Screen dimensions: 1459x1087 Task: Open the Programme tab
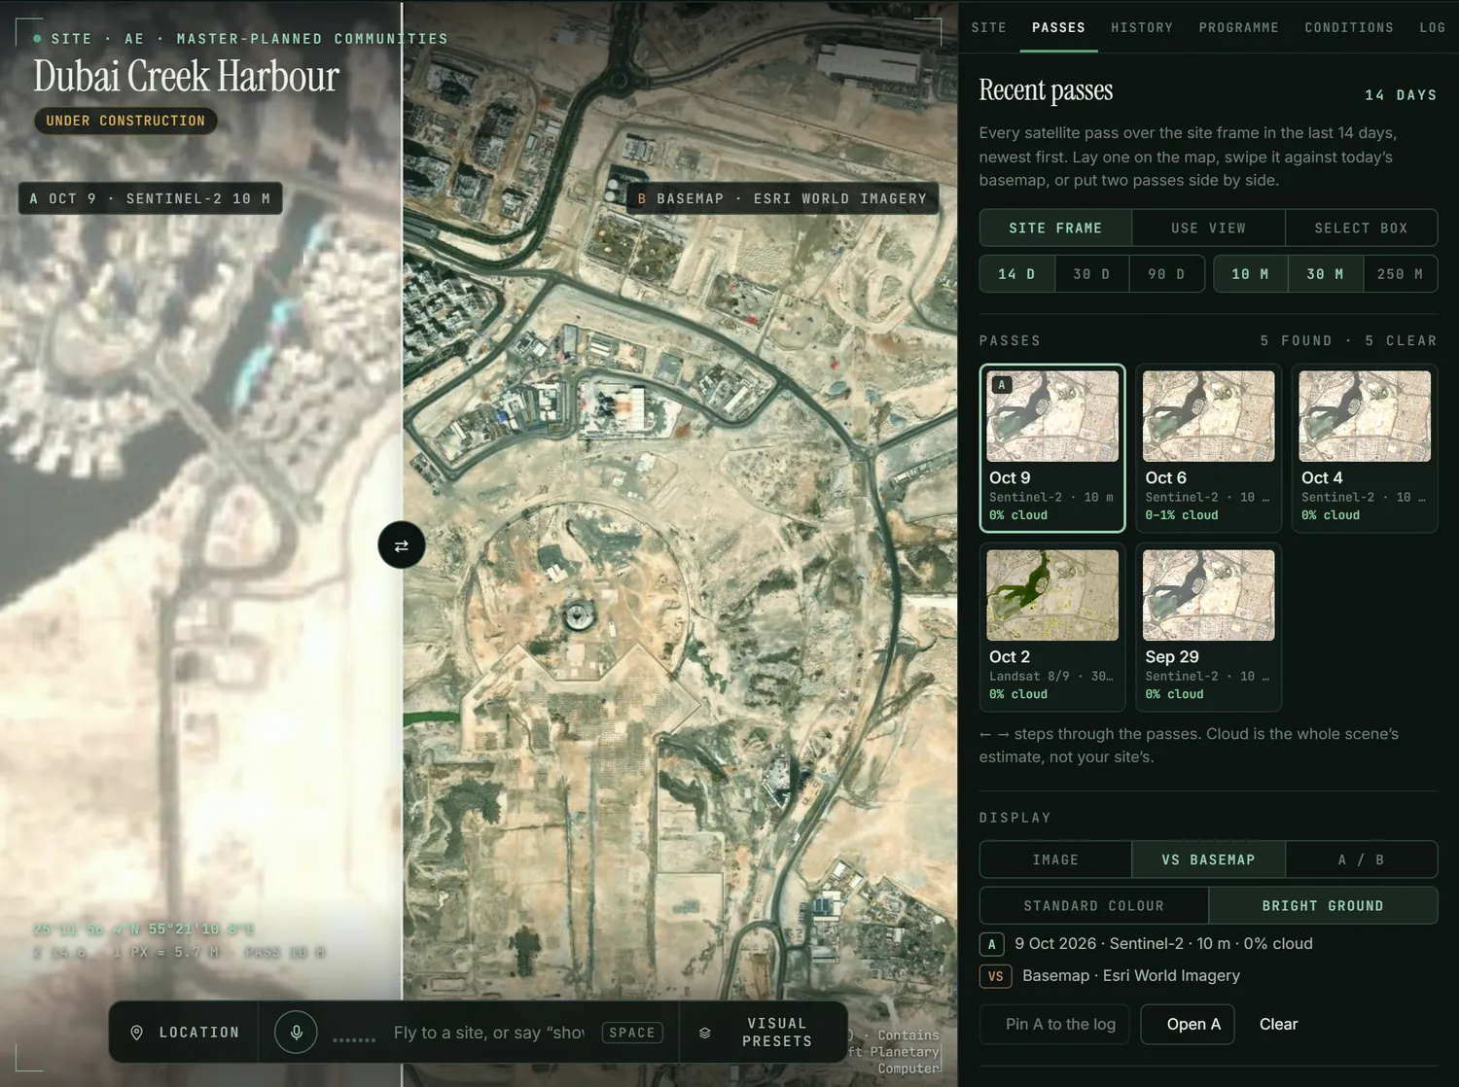coord(1239,27)
